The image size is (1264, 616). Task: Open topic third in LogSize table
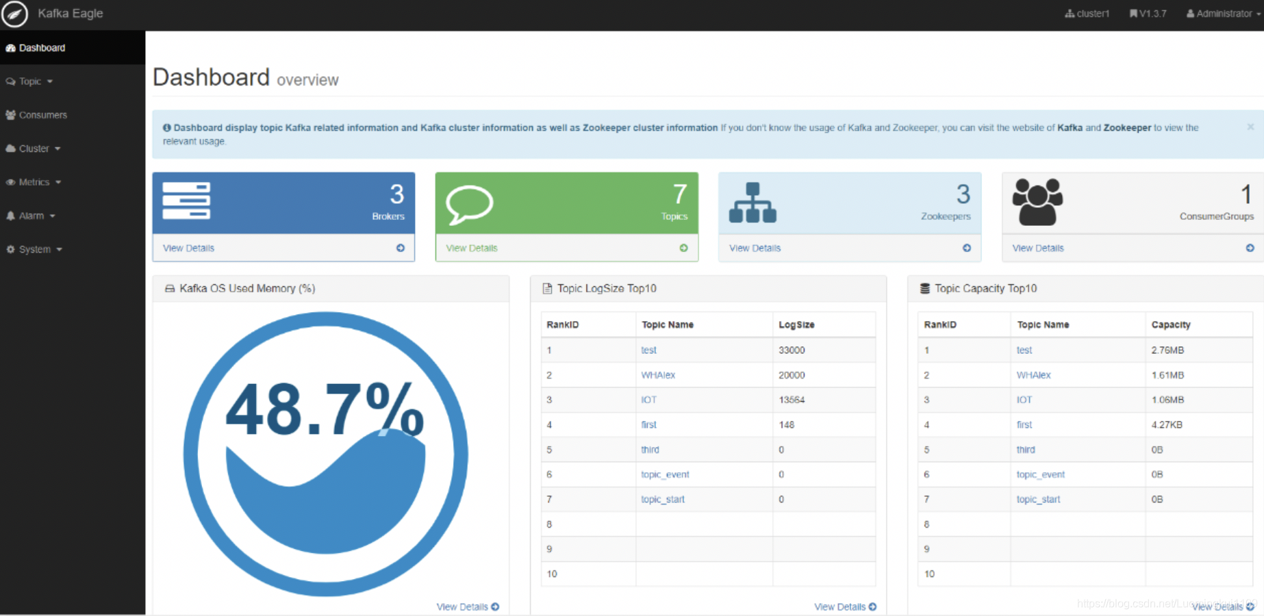650,450
